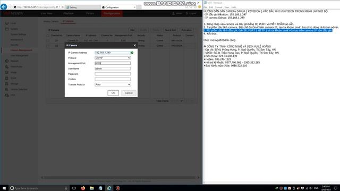Select Camera Management in sidebar
340x191 pixels.
tap(21, 50)
